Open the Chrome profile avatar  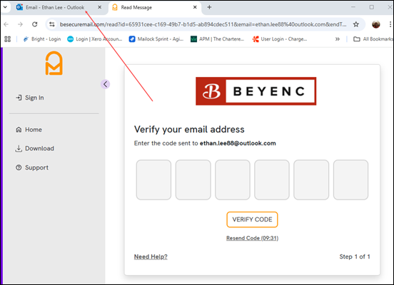(376, 24)
